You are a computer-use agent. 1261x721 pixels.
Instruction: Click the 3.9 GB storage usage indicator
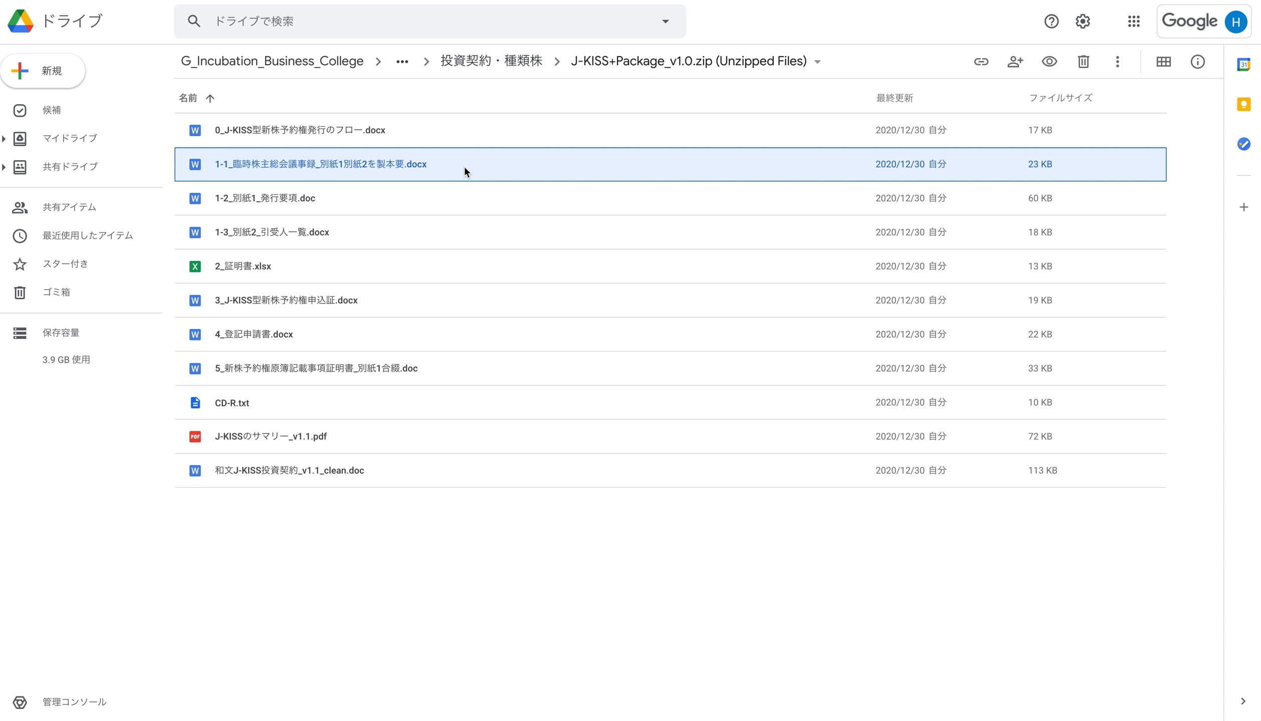point(66,359)
